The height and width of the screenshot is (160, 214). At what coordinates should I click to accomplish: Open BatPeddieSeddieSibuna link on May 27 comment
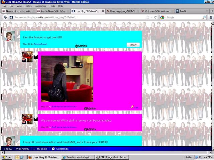tap(64, 107)
